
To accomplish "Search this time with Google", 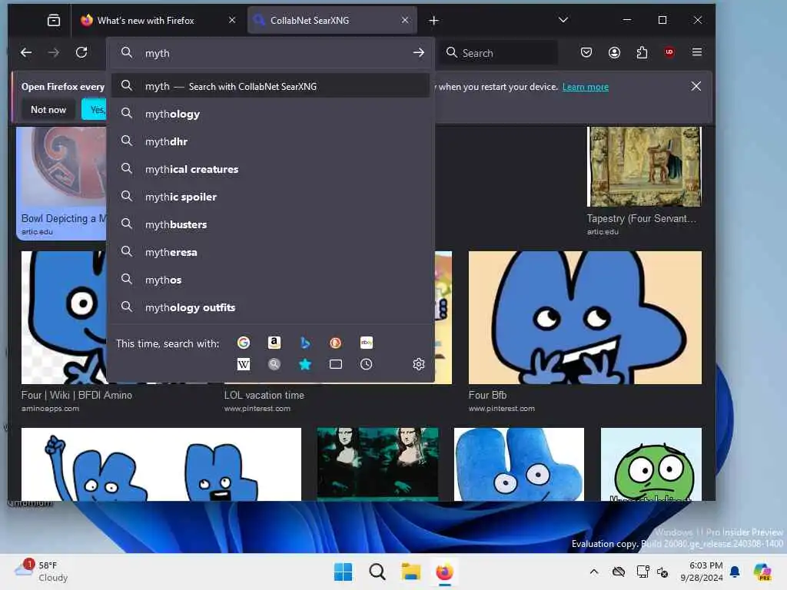I will 244,343.
